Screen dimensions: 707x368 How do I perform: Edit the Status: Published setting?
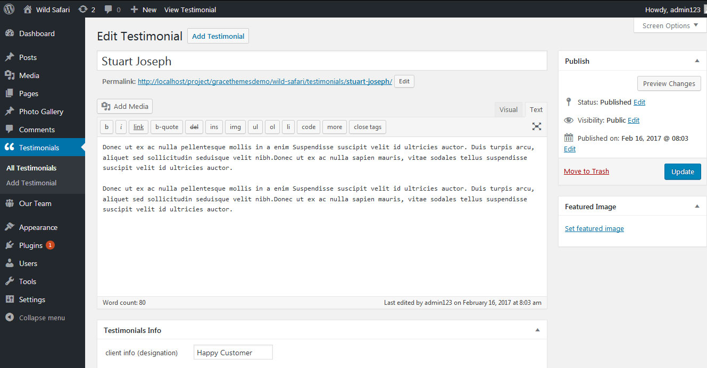pos(639,102)
